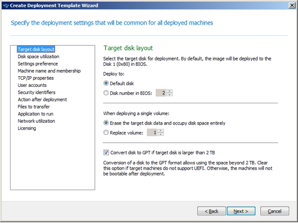Toggle Convert disk to GPT checkbox
The width and height of the screenshot is (298, 223).
click(x=106, y=153)
